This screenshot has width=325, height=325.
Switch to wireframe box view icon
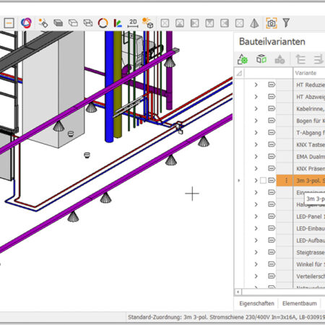88,23
